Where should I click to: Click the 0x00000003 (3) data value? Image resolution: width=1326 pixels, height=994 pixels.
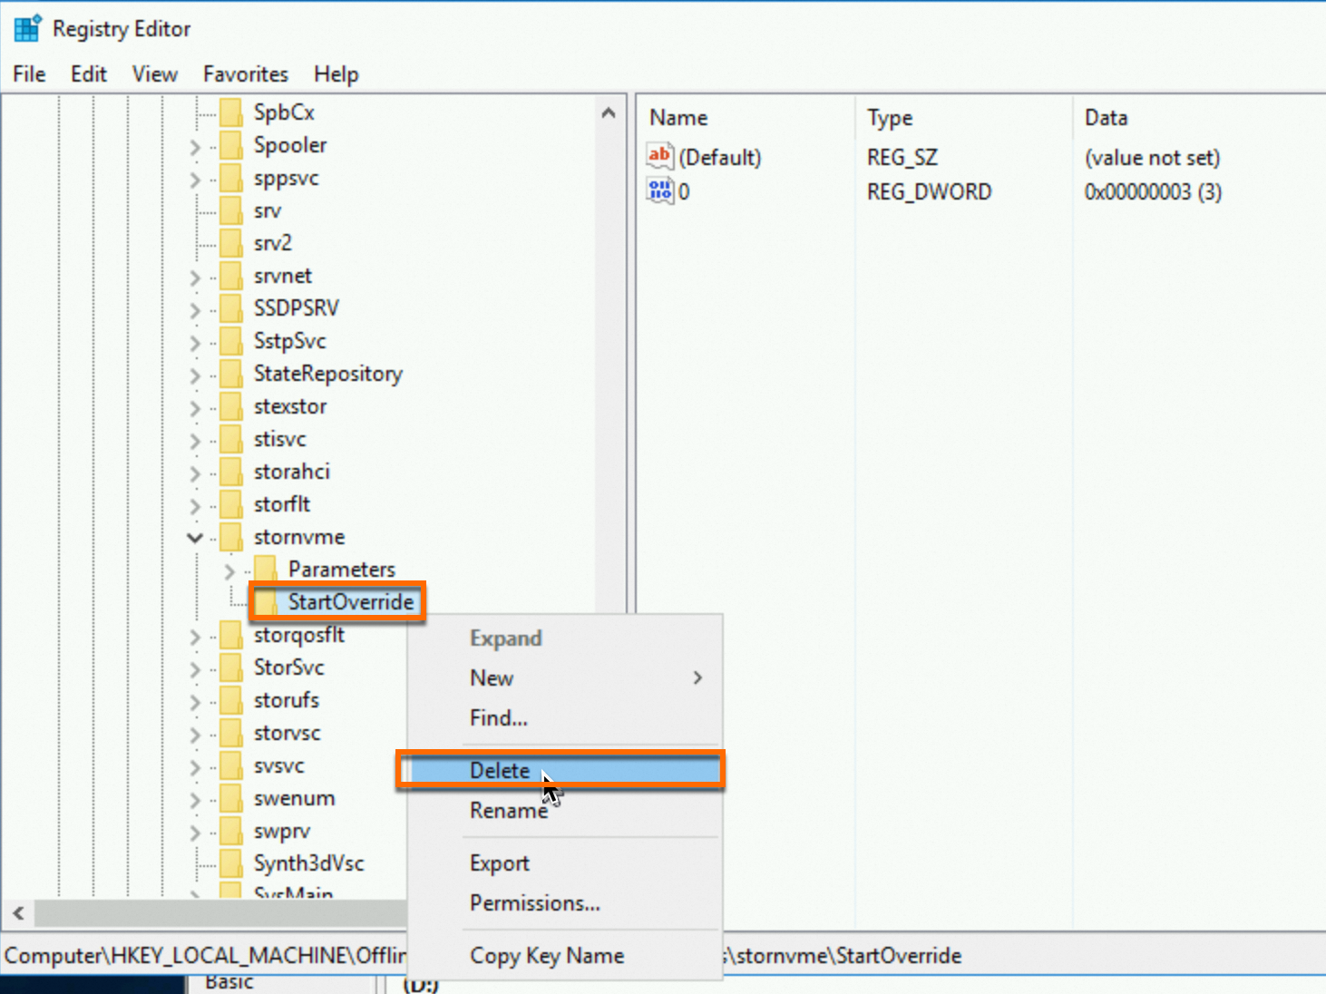(1153, 191)
